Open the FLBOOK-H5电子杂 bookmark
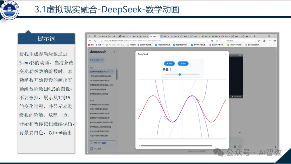This screenshot has height=164, width=291. click(235, 45)
